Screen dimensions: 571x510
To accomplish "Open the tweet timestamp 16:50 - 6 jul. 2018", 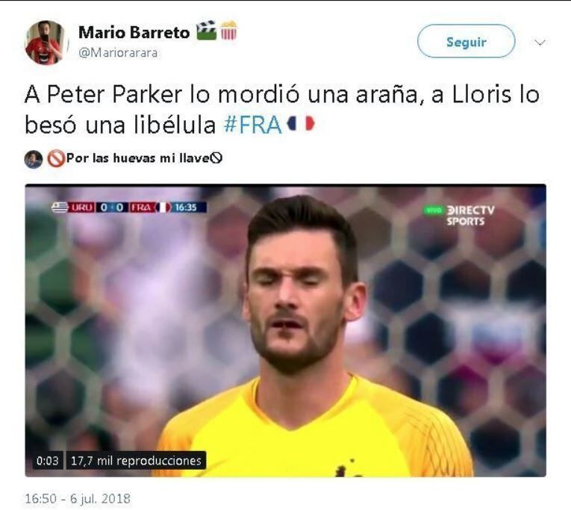I will (78, 498).
